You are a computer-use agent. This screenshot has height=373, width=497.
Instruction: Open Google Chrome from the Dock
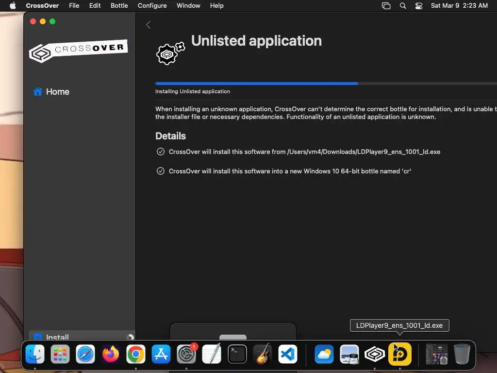[x=136, y=354]
